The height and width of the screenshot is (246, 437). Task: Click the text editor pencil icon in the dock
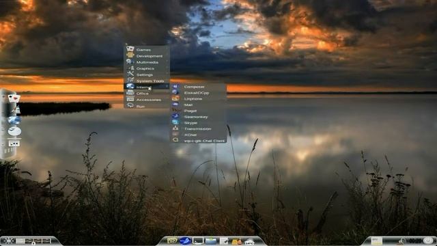coord(224,241)
